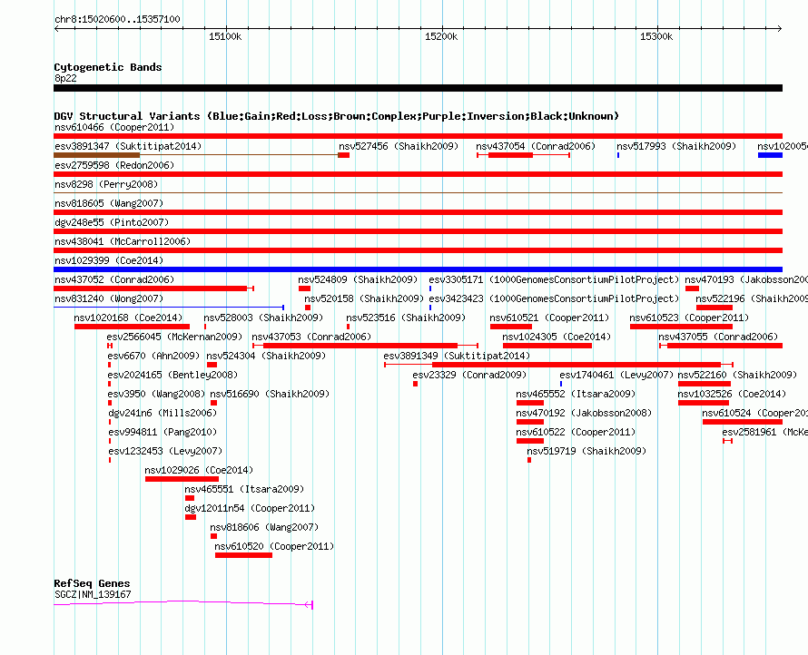The width and height of the screenshot is (808, 655).
Task: Select nsv524809 (Shaikh2009) label
Action: coord(358,279)
